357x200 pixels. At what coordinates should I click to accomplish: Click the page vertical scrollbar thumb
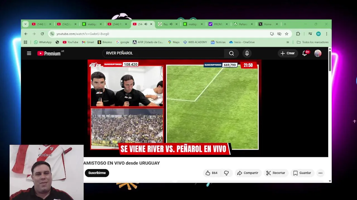pyautogui.click(x=330, y=61)
